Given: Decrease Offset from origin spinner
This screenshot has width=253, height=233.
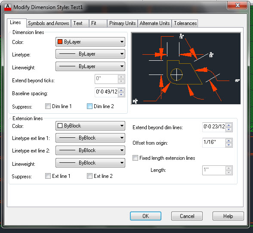Looking at the screenshot, I should [x=229, y=145].
